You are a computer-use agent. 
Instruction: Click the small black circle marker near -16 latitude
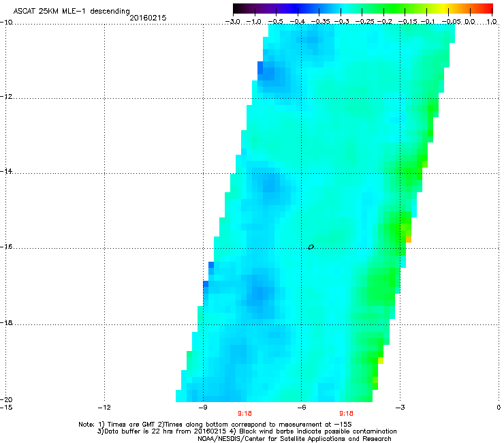pyautogui.click(x=311, y=247)
